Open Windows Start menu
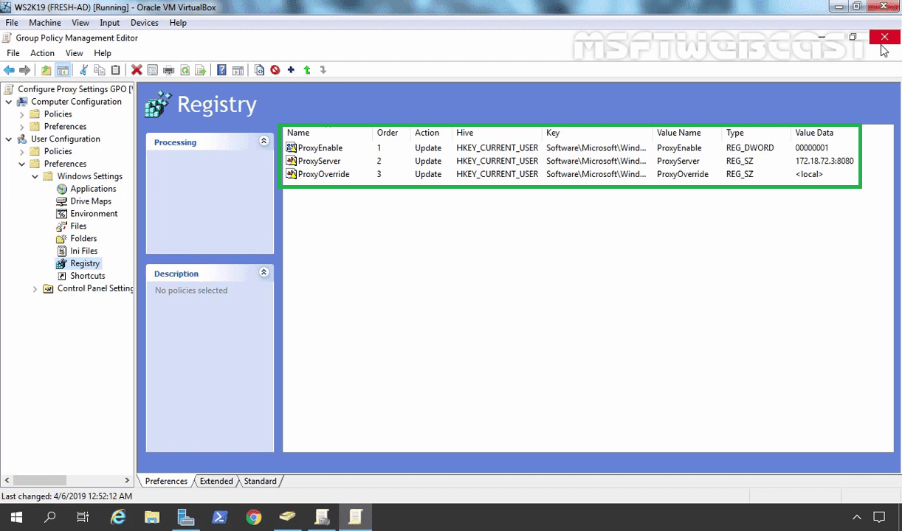The height and width of the screenshot is (531, 902). 16,517
